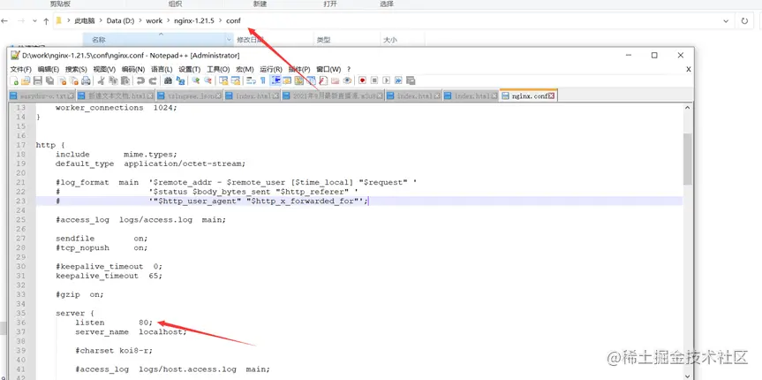The width and height of the screenshot is (762, 380).
Task: Undo the last edit in Notepad++
Action: 140,80
